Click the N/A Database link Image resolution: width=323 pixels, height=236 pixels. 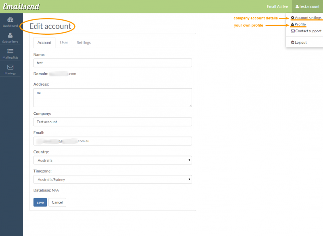55,190
